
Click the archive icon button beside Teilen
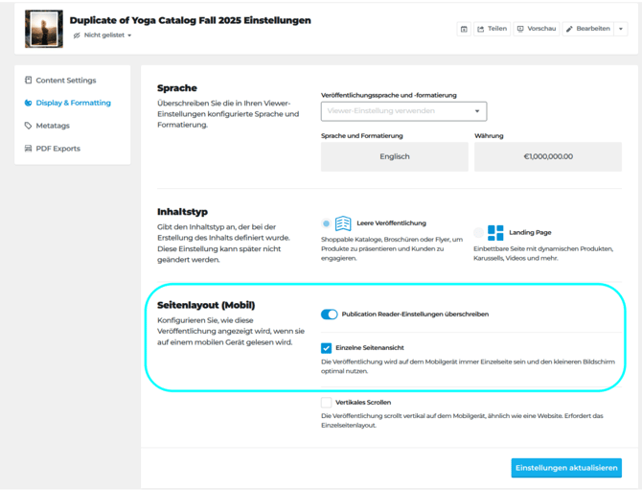[x=464, y=29]
